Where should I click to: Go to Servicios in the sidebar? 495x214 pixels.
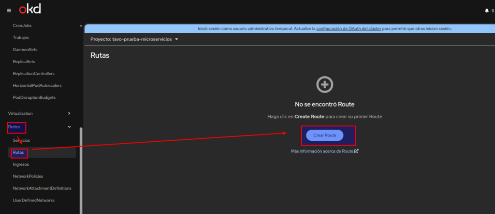(21, 140)
